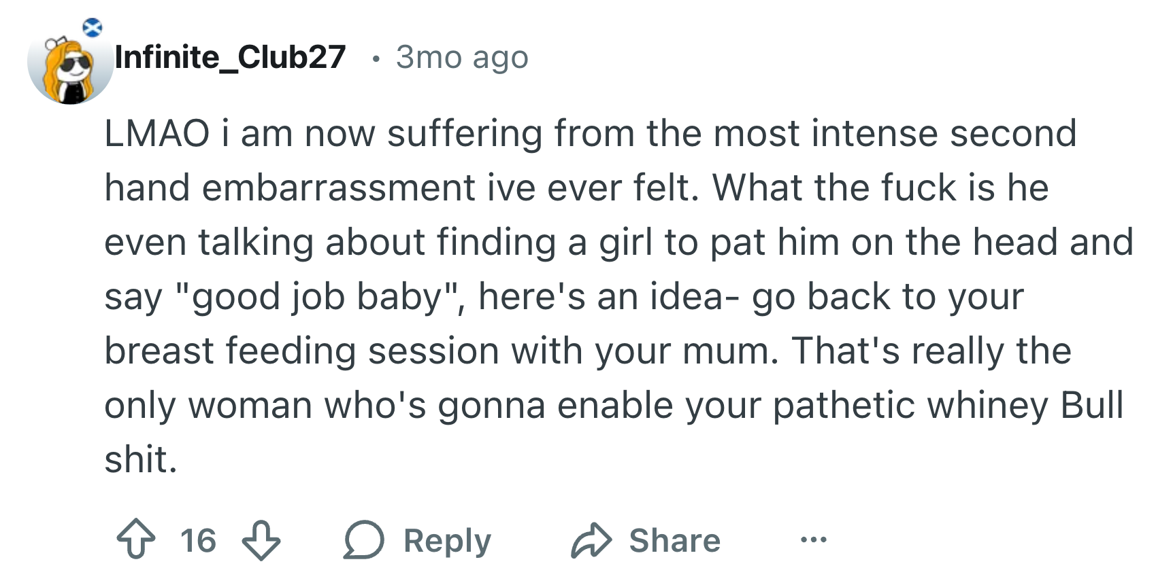Click the word "suffering" in the first line
This screenshot has width=1173, height=583.
pos(464,133)
